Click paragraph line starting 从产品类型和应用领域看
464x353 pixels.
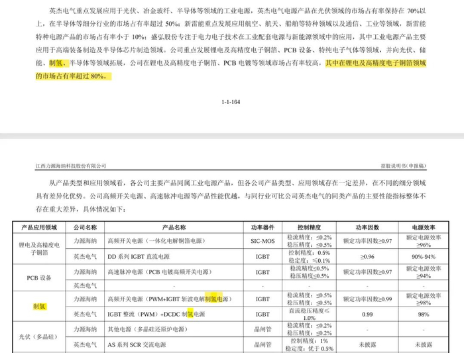237,183
